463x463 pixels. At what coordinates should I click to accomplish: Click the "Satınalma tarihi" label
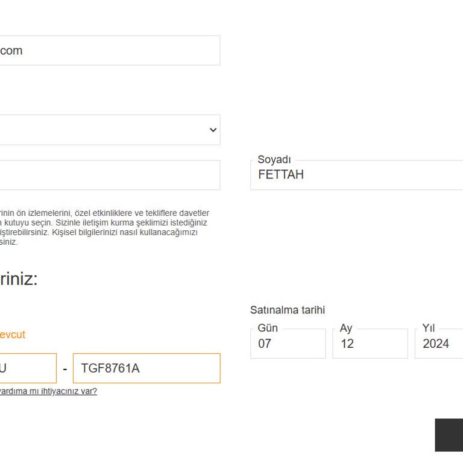pos(288,310)
